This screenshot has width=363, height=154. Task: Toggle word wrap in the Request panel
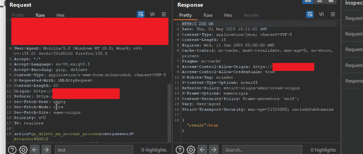[141, 14]
